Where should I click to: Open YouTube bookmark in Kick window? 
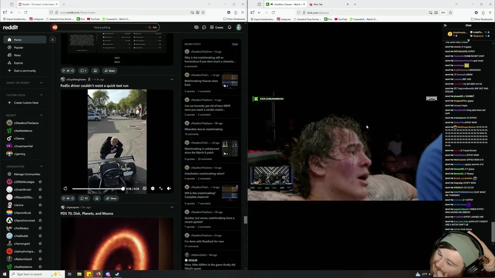[340, 19]
